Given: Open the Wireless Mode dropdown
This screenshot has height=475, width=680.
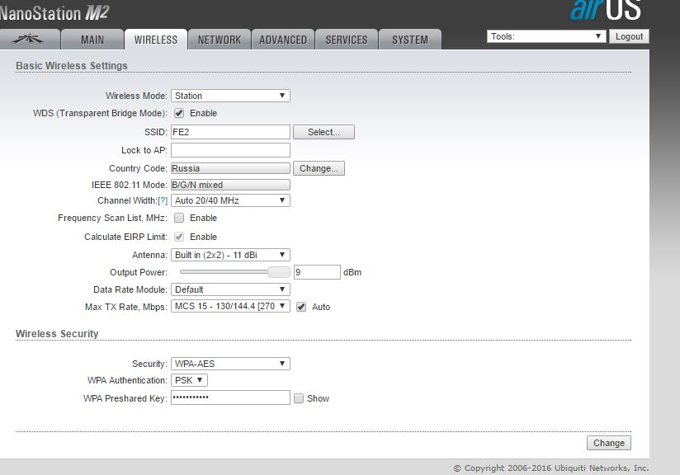Looking at the screenshot, I should (x=230, y=96).
